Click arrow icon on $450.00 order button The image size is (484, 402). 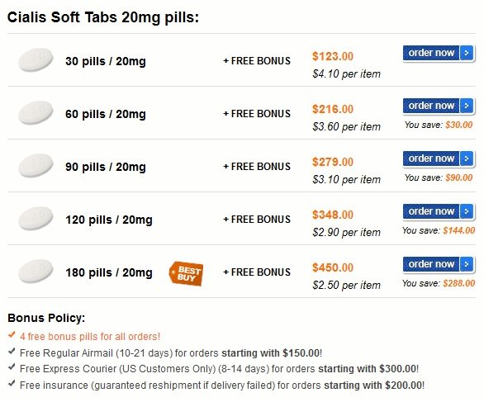click(x=467, y=264)
